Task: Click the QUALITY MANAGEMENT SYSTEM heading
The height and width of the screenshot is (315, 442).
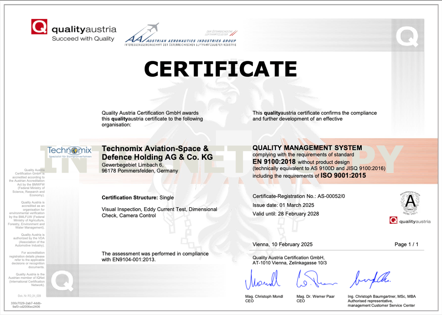Action: click(307, 148)
